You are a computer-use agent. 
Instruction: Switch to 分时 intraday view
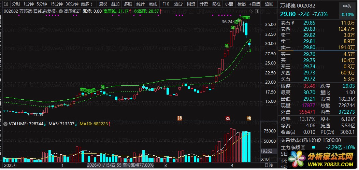pos(16,4)
